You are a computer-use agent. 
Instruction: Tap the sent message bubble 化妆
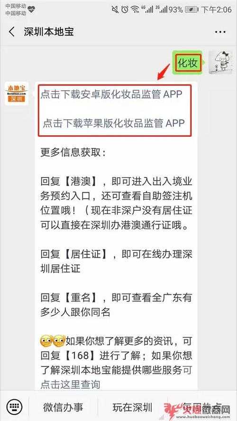coord(188,63)
